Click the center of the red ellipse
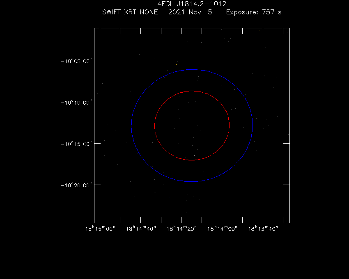Screen dimensions: 349x279 [192, 126]
